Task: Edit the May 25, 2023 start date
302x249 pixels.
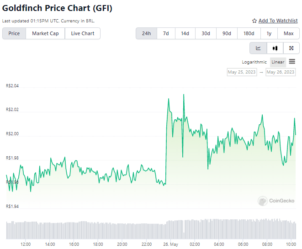Action: [242, 72]
